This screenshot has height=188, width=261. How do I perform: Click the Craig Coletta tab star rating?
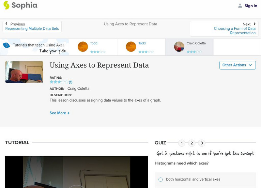pyautogui.click(x=194, y=52)
